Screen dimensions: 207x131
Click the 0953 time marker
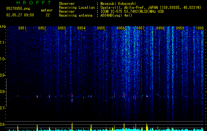(x=62, y=28)
